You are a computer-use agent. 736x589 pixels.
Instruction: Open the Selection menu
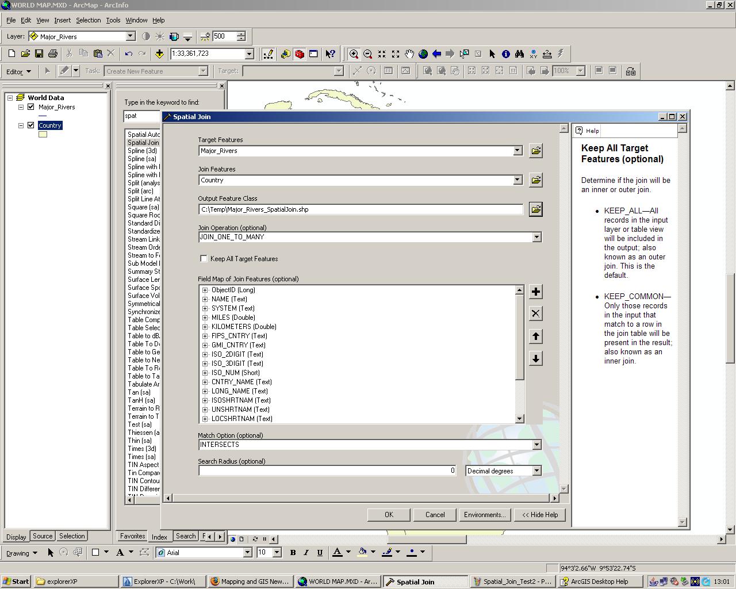88,20
